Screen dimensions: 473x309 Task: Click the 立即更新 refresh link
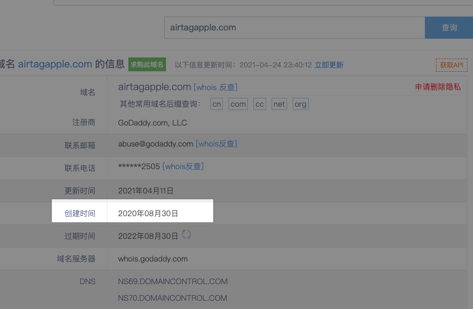click(x=329, y=65)
